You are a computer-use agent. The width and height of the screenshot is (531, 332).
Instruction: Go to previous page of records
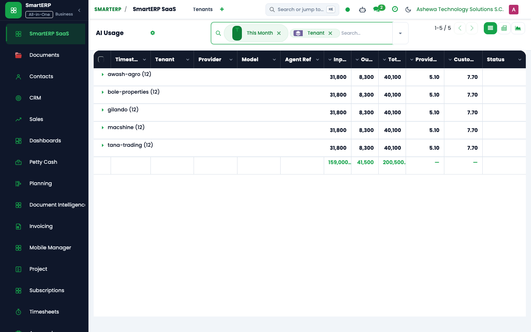pyautogui.click(x=460, y=28)
